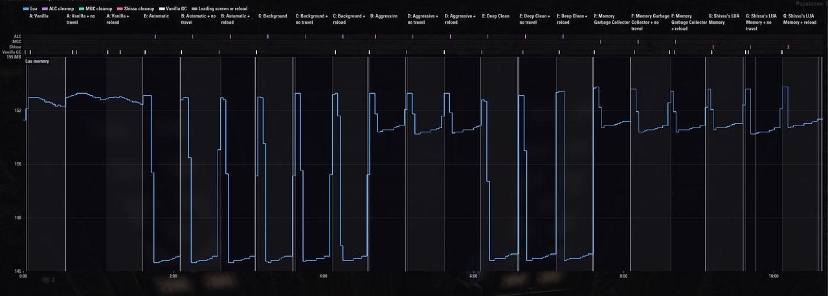
Task: Click the ALC event row label
Action: tap(17, 36)
